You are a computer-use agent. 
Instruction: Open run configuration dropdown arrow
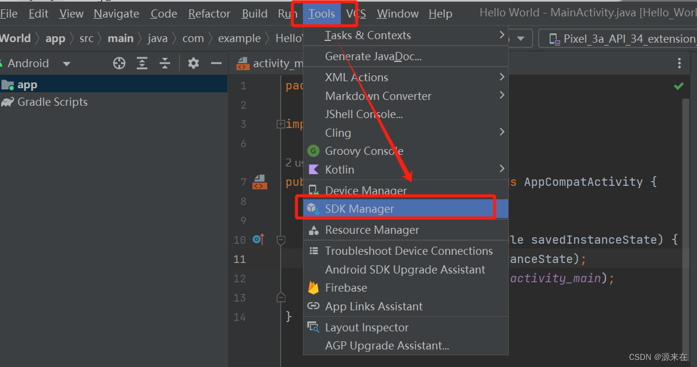520,39
